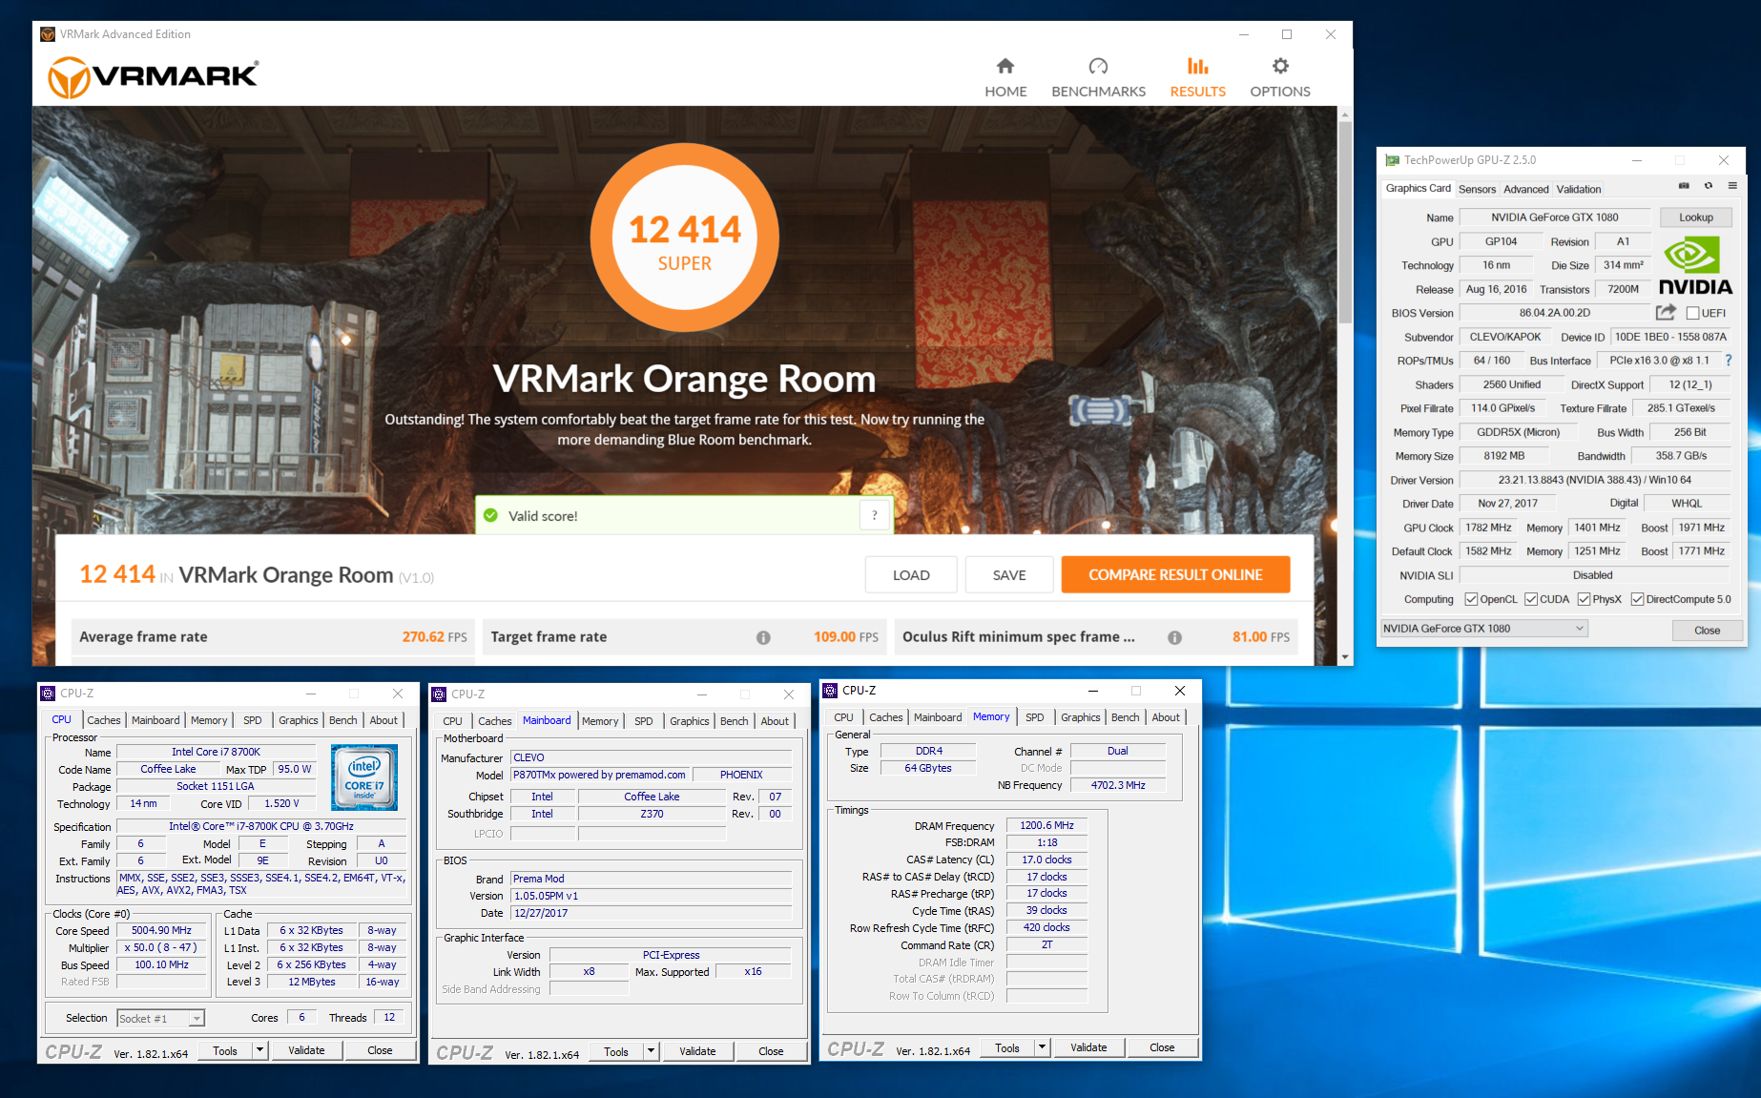This screenshot has width=1761, height=1098.
Task: Click green checkmark next to Valid score
Action: pyautogui.click(x=490, y=515)
